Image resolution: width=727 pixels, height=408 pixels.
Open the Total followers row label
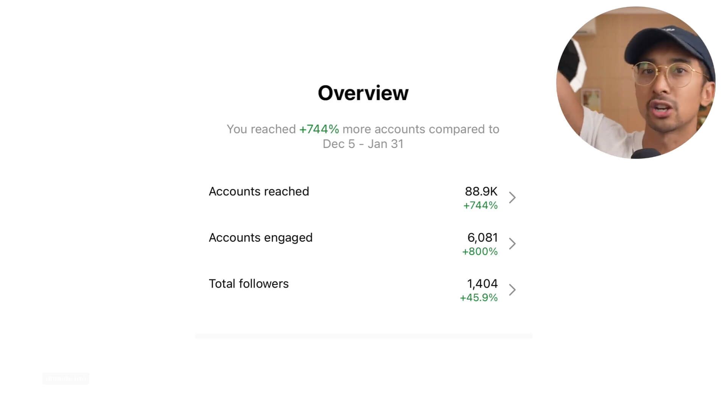pos(248,284)
